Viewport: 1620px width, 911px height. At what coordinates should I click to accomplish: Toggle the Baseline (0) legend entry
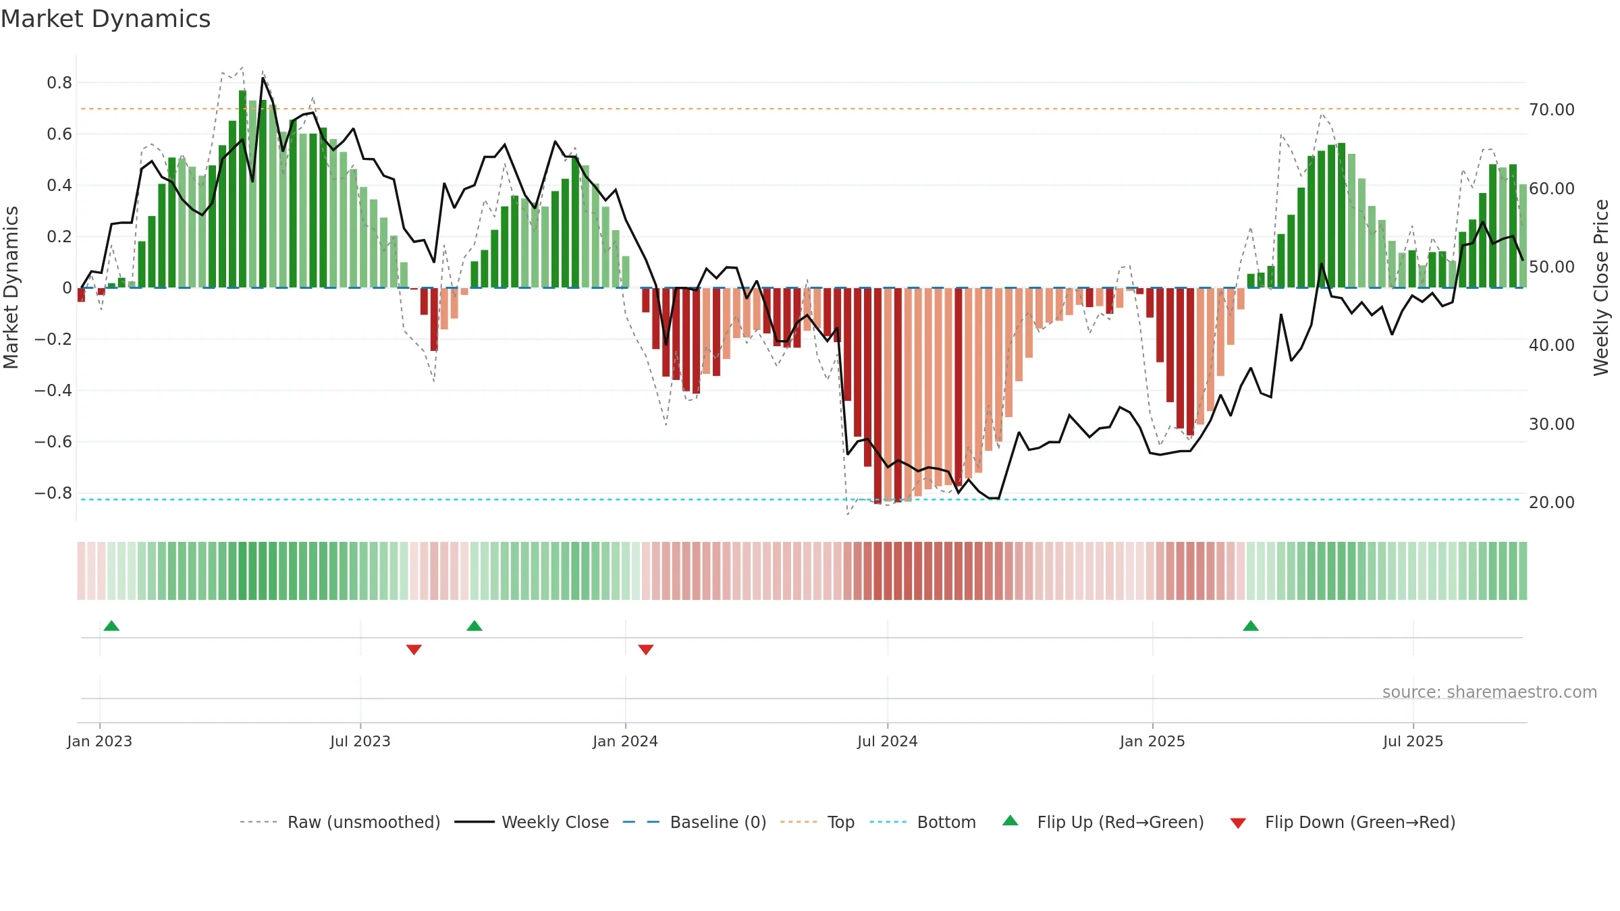point(694,822)
